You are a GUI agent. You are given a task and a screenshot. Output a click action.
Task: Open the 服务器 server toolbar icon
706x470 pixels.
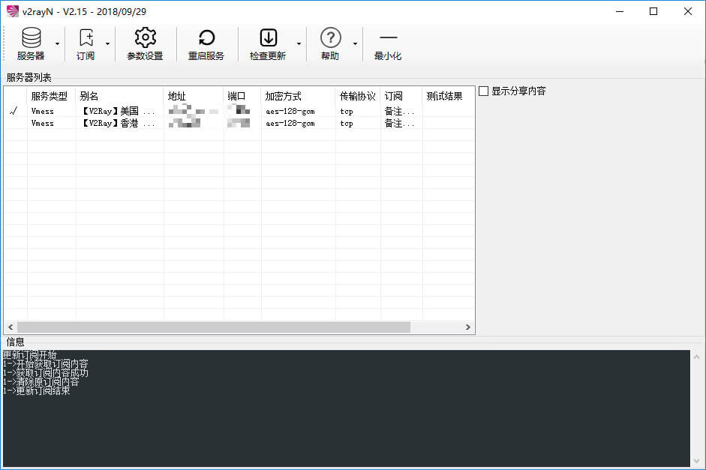click(31, 43)
